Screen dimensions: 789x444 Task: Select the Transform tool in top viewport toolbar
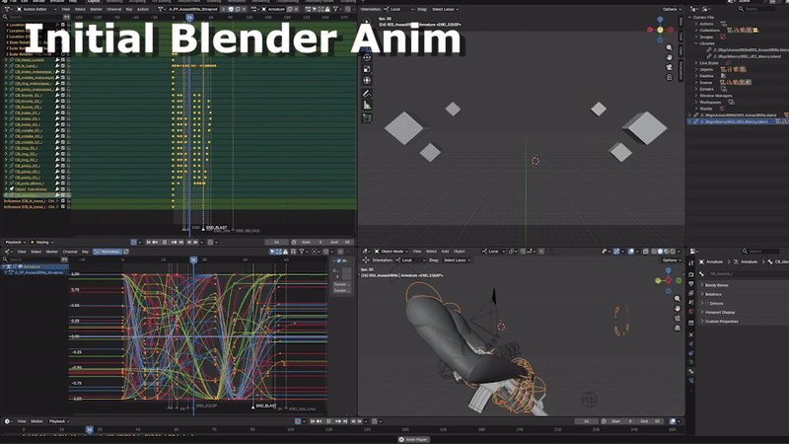[367, 81]
